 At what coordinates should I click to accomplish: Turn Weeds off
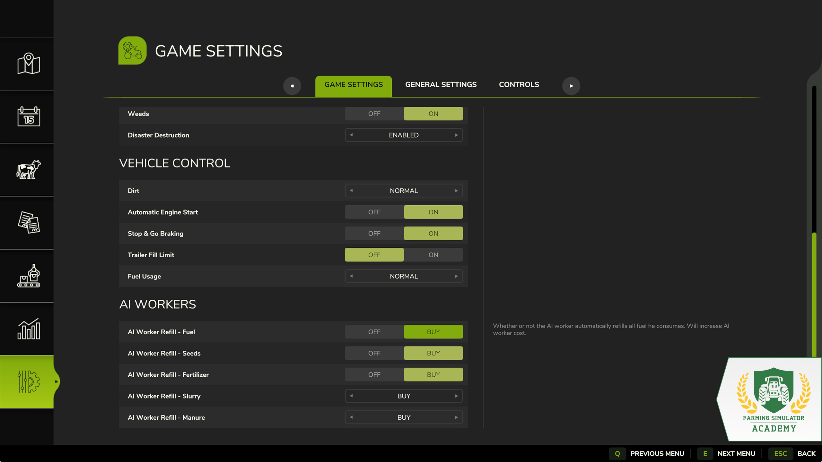[374, 114]
